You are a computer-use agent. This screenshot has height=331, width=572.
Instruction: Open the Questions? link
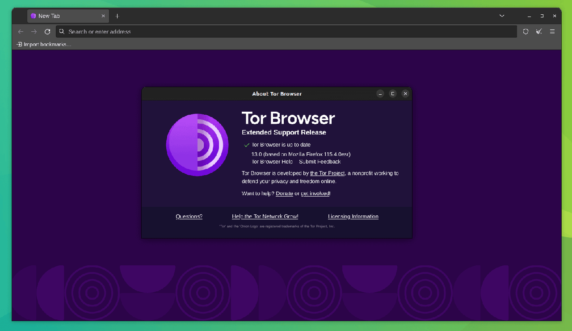pos(189,217)
